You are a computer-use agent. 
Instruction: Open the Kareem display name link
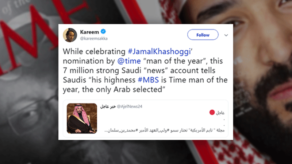89,32
